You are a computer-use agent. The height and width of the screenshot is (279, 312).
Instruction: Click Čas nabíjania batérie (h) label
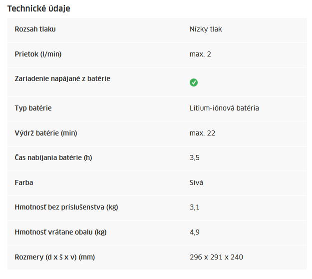pyautogui.click(x=53, y=157)
